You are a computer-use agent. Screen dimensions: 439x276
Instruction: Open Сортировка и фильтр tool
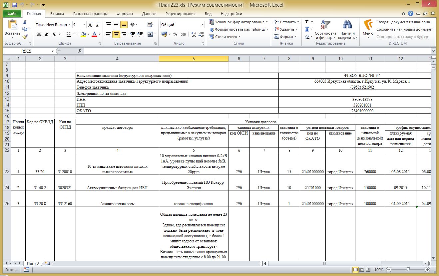[325, 30]
